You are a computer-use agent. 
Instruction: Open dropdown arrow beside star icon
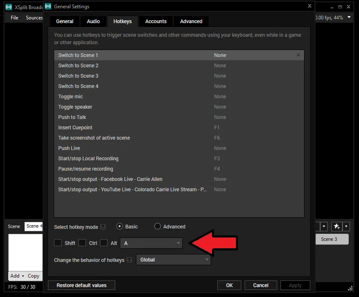tap(346, 226)
